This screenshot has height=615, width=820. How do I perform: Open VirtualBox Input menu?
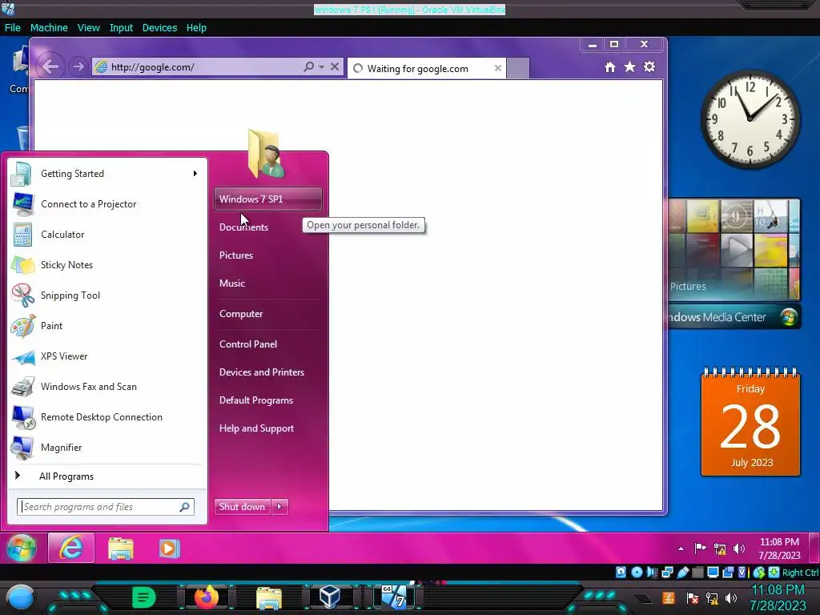pos(121,28)
